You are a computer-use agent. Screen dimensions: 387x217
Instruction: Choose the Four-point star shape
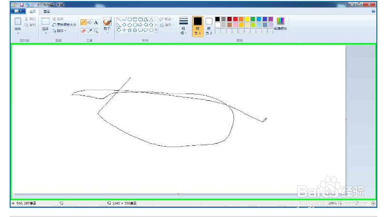pos(124,30)
